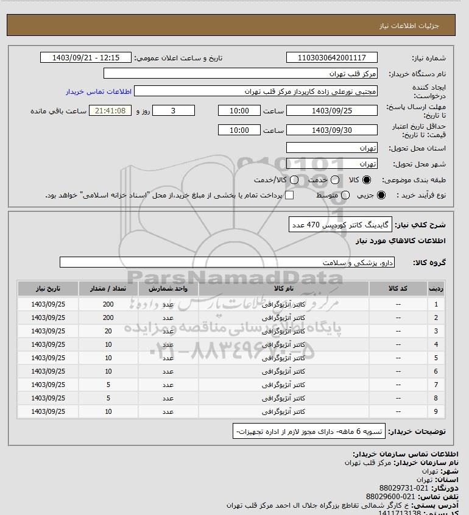Click the remaining days field showing 3
The height and width of the screenshot is (515, 469).
tap(174, 111)
